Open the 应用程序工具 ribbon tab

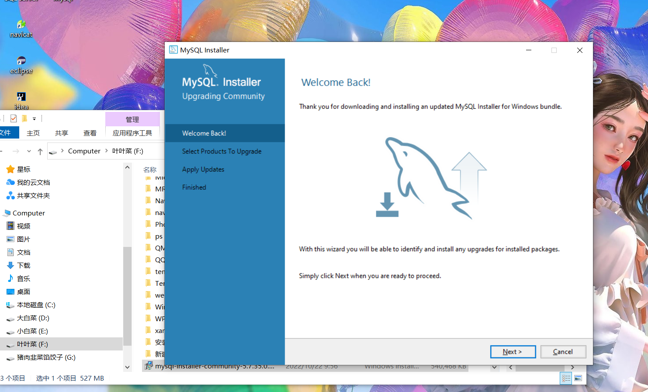(x=132, y=133)
